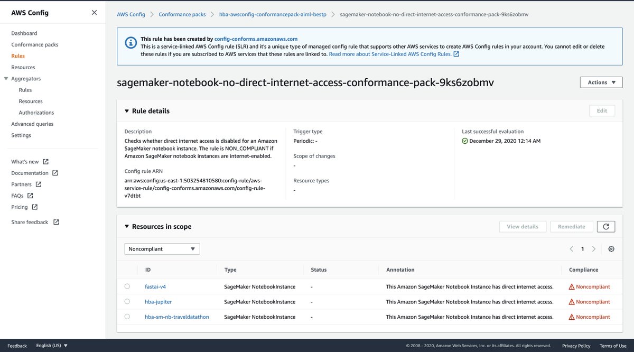Viewport: 634px width, 352px height.
Task: Close the AWS Config sidebar with the X
Action: (x=94, y=12)
